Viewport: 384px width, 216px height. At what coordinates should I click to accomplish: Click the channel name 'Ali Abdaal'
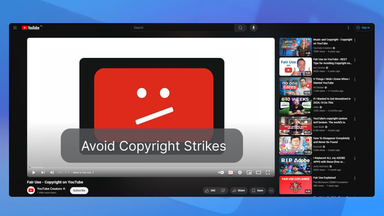pos(318,88)
